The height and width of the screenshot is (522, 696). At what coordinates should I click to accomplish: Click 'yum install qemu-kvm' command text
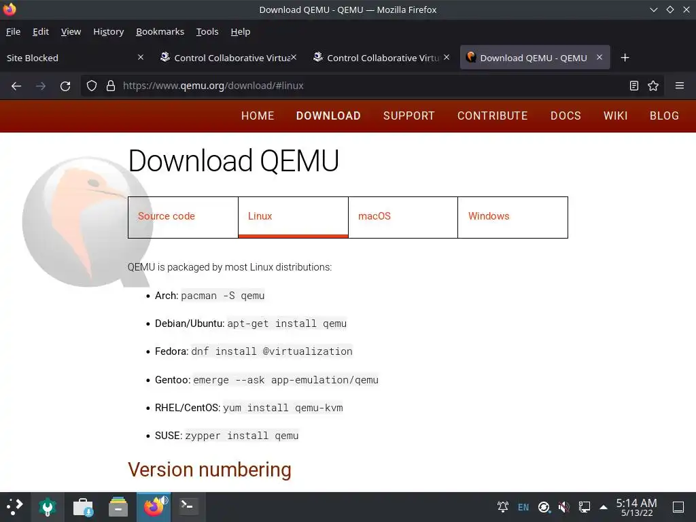(283, 408)
